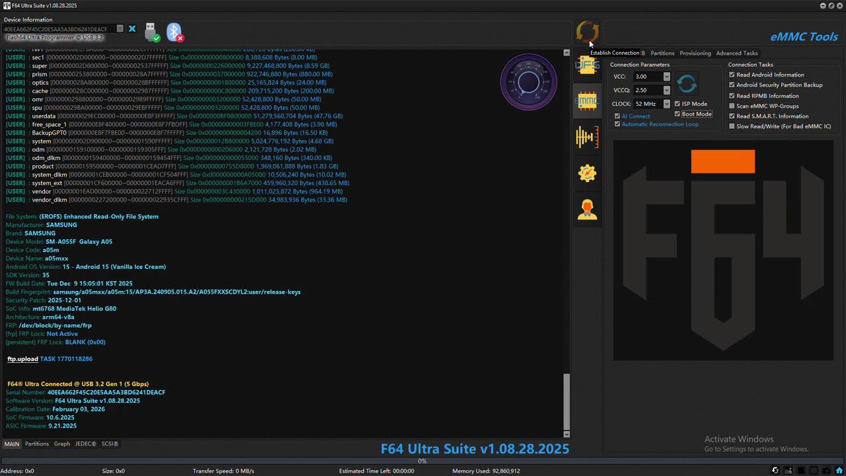Click the USB connected status icon

click(151, 32)
